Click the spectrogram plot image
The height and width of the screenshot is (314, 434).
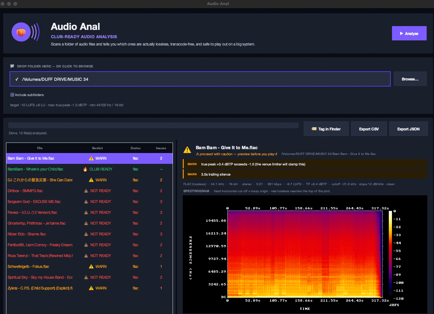click(x=305, y=255)
